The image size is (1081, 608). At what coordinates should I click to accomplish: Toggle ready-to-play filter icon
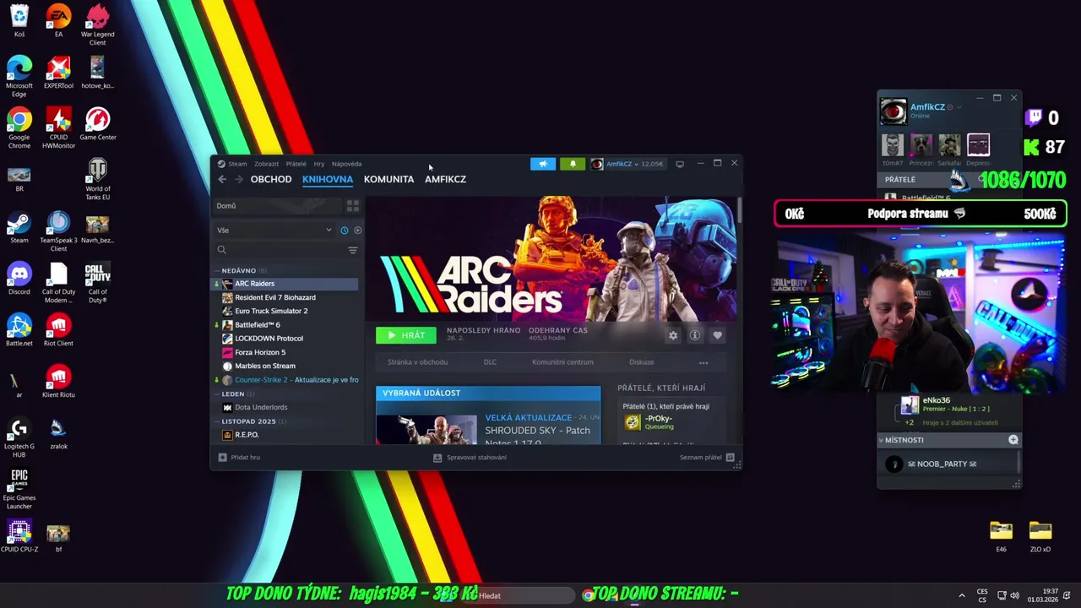(x=358, y=230)
